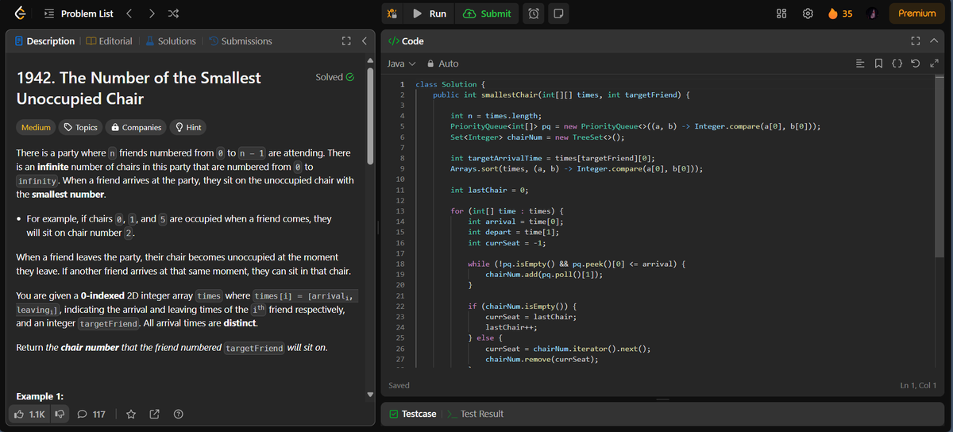Screen dimensions: 953x432
Task: Click the Example 1 heading
Action: click(x=40, y=396)
